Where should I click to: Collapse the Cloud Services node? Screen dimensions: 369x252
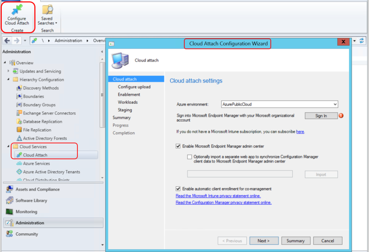(x=9, y=146)
